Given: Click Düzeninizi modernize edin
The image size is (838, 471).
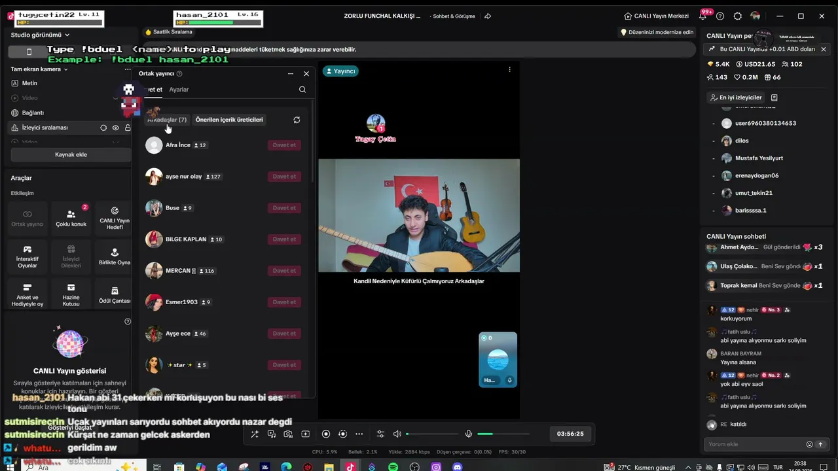Looking at the screenshot, I should click(x=657, y=32).
